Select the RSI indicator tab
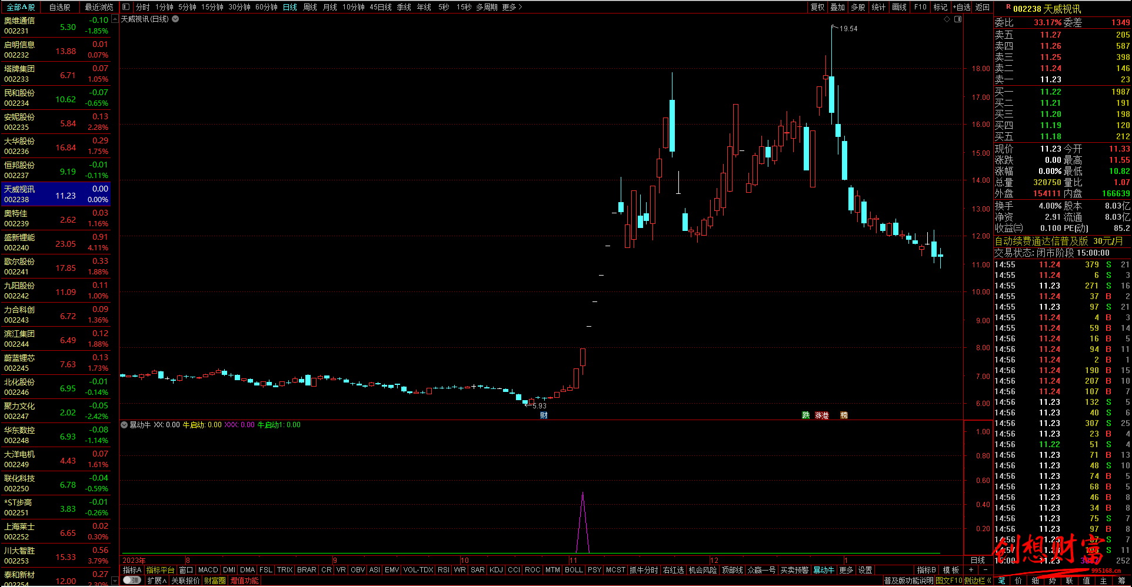The height and width of the screenshot is (587, 1132). (444, 570)
